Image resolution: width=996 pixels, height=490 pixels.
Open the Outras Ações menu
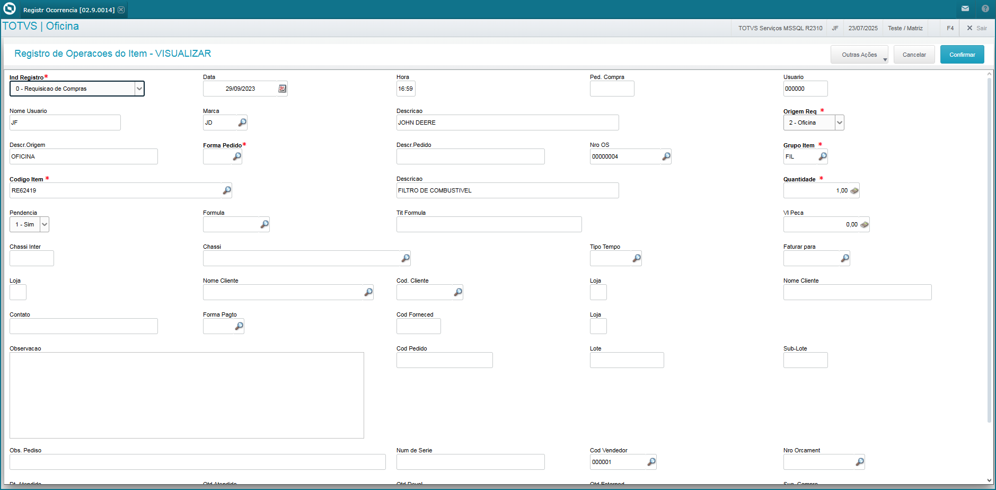point(859,55)
